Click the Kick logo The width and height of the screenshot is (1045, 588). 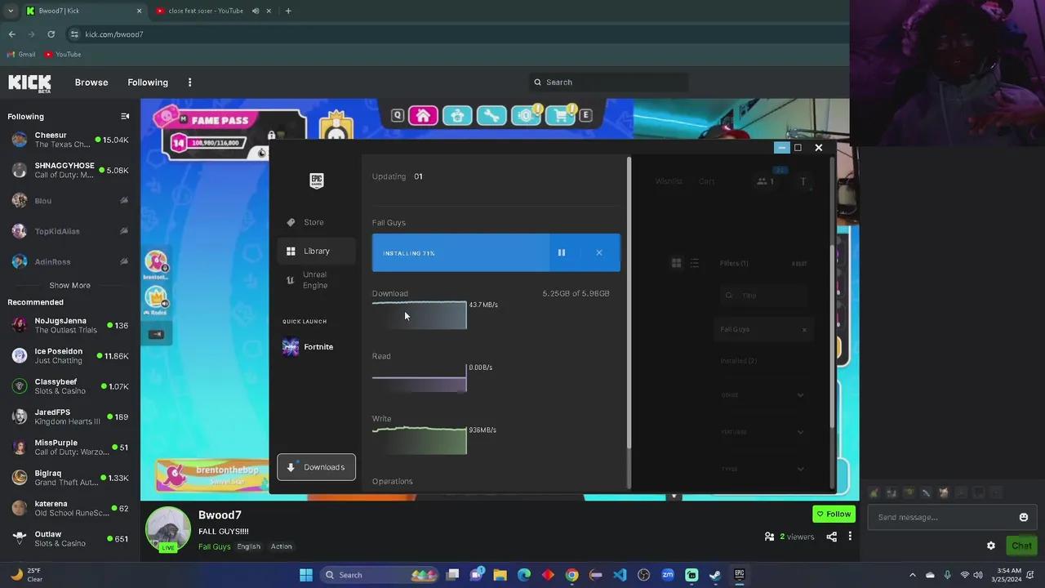pos(29,82)
